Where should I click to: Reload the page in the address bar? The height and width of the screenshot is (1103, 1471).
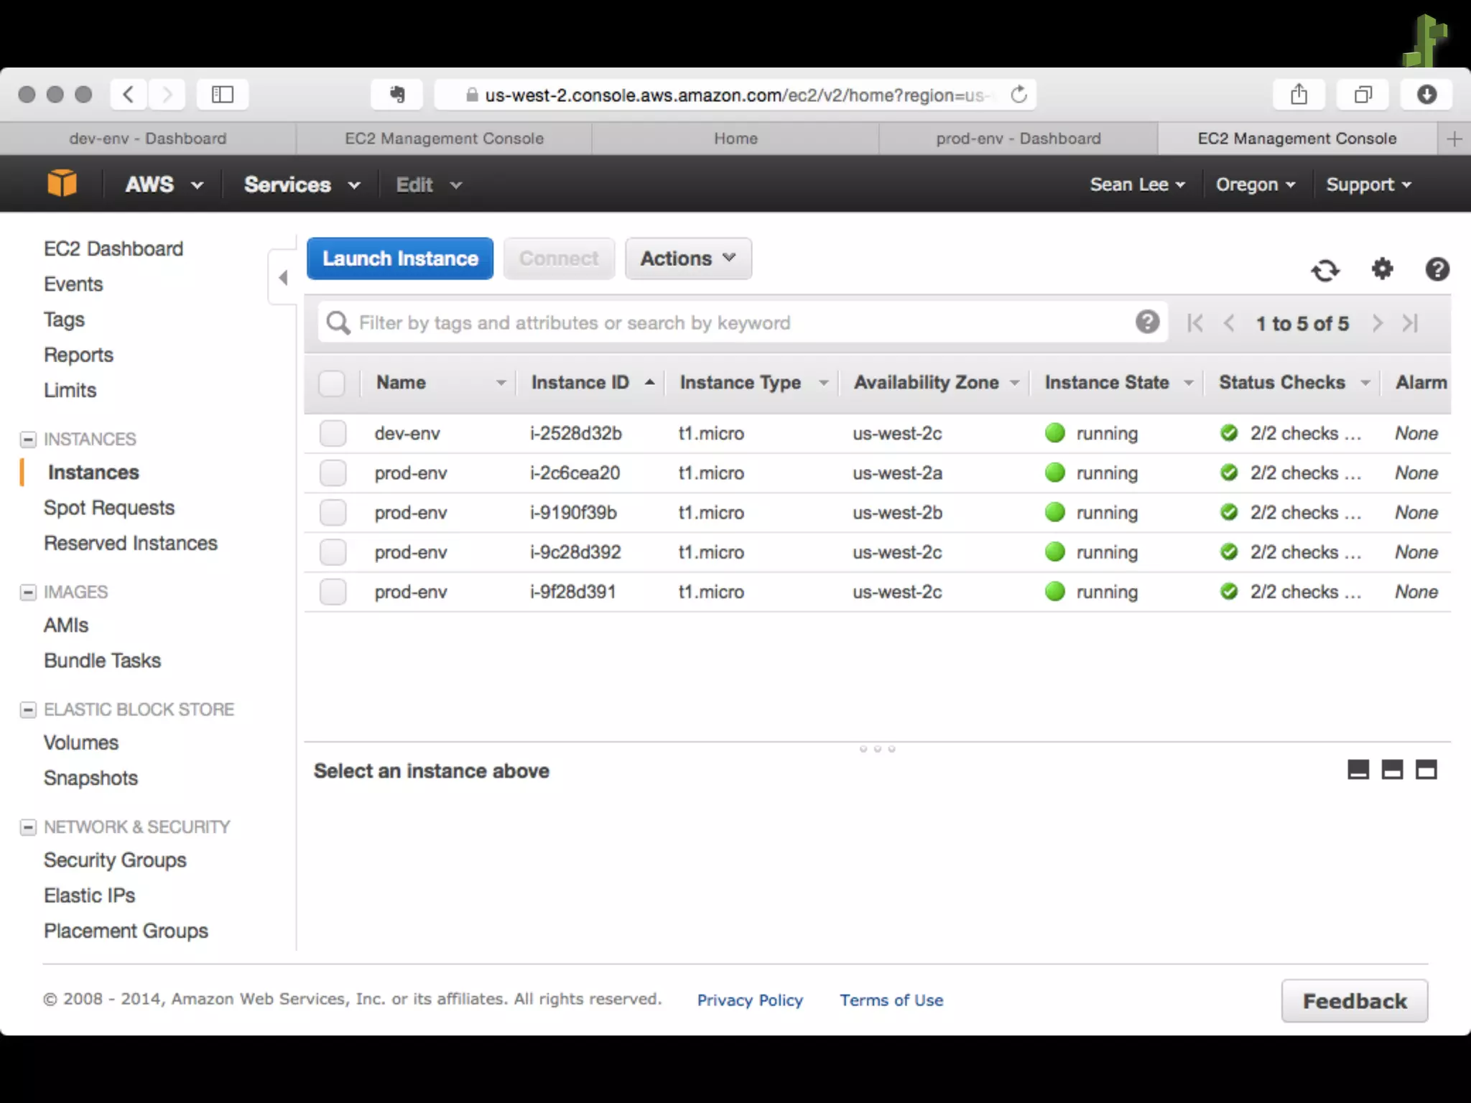pyautogui.click(x=1018, y=95)
